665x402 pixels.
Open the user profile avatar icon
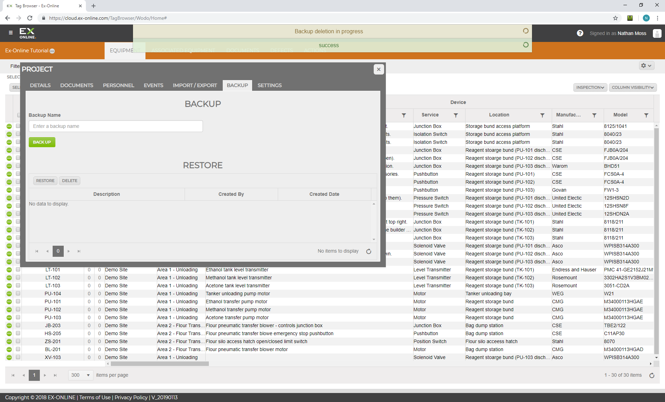657,33
